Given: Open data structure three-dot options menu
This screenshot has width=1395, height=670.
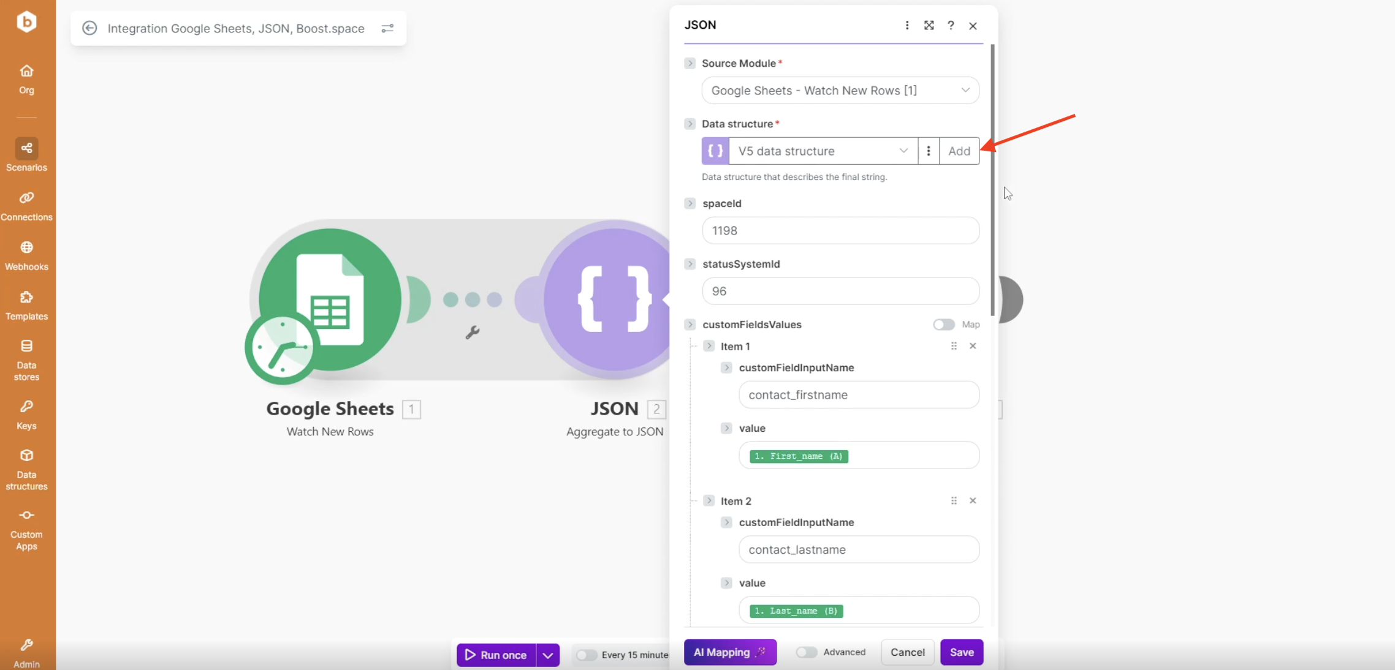Looking at the screenshot, I should (928, 151).
